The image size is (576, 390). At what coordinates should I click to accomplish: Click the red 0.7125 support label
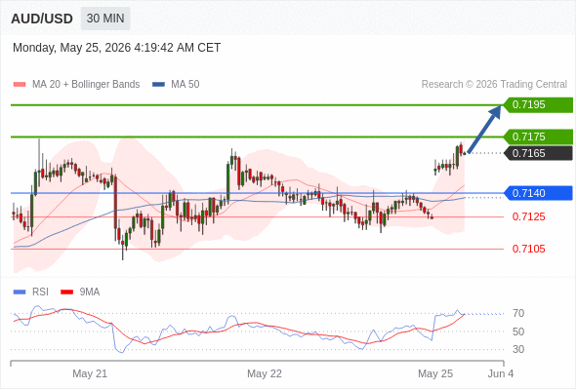coord(528,216)
